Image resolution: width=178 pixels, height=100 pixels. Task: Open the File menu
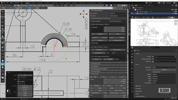point(4,3)
